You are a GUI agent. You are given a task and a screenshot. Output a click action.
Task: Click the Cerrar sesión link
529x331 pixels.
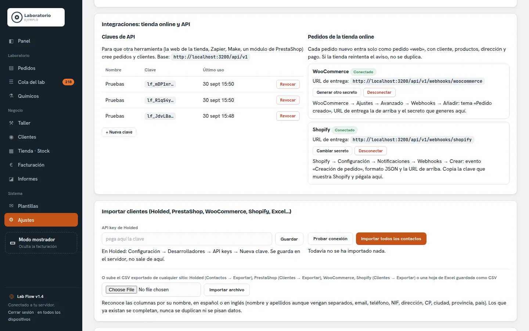coord(21,312)
